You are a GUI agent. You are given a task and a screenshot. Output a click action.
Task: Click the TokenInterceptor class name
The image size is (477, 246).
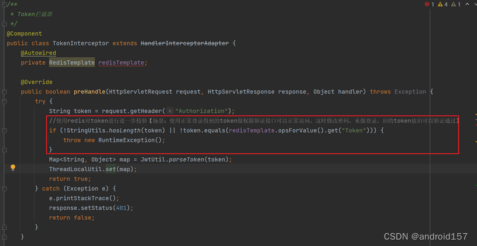click(81, 43)
